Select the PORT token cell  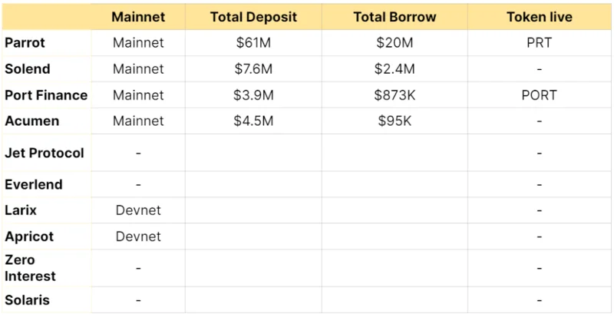(x=540, y=95)
